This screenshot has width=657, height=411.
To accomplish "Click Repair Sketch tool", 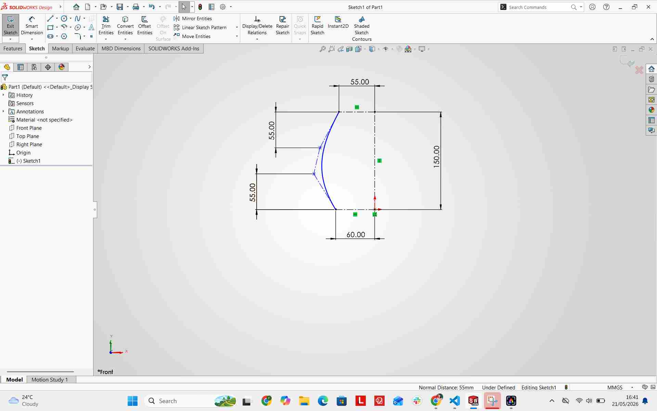I will 283,25.
